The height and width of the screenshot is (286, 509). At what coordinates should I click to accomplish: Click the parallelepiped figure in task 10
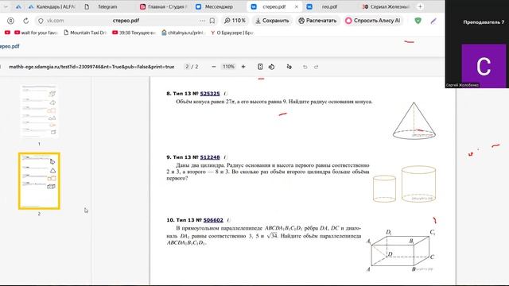[x=402, y=251]
